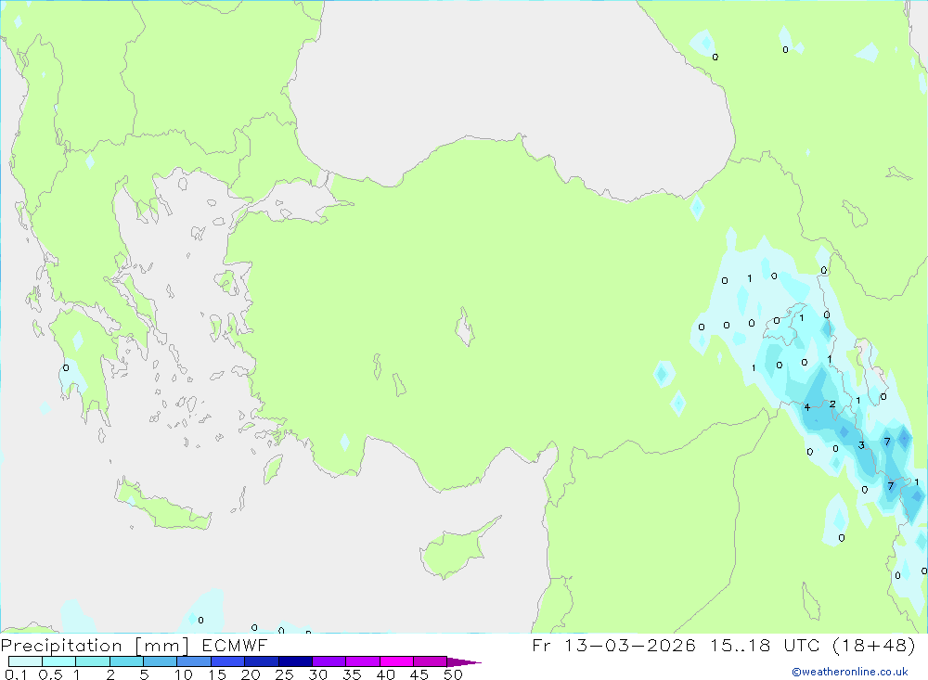Click the precipitation value "4" on the map
The width and height of the screenshot is (928, 680).
pyautogui.click(x=806, y=407)
